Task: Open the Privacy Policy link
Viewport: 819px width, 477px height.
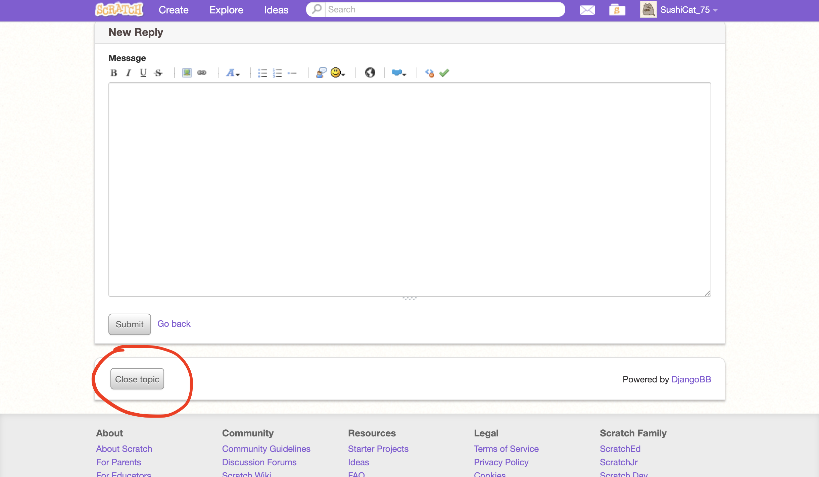Action: [x=501, y=462]
